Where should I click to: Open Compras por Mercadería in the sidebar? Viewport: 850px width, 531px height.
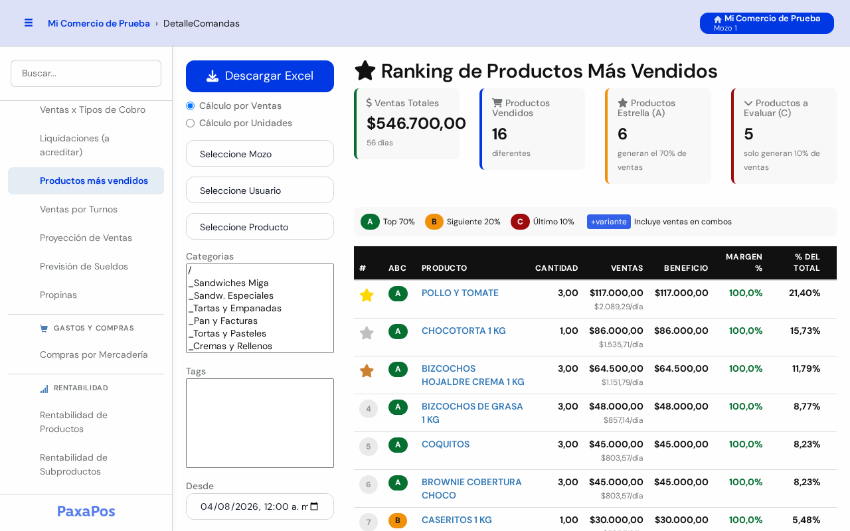[86, 354]
